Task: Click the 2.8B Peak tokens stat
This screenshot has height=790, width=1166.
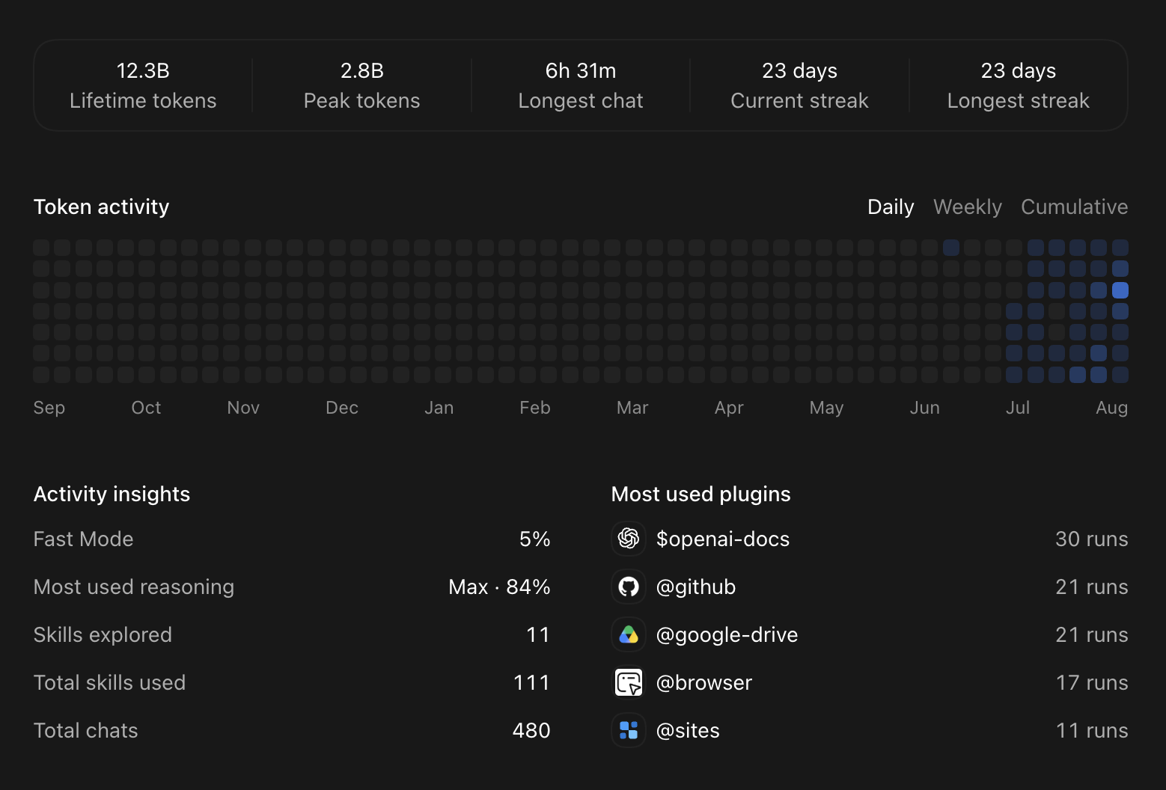Action: (362, 85)
